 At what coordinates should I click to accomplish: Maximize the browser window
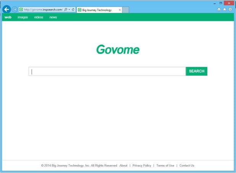point(221,3)
